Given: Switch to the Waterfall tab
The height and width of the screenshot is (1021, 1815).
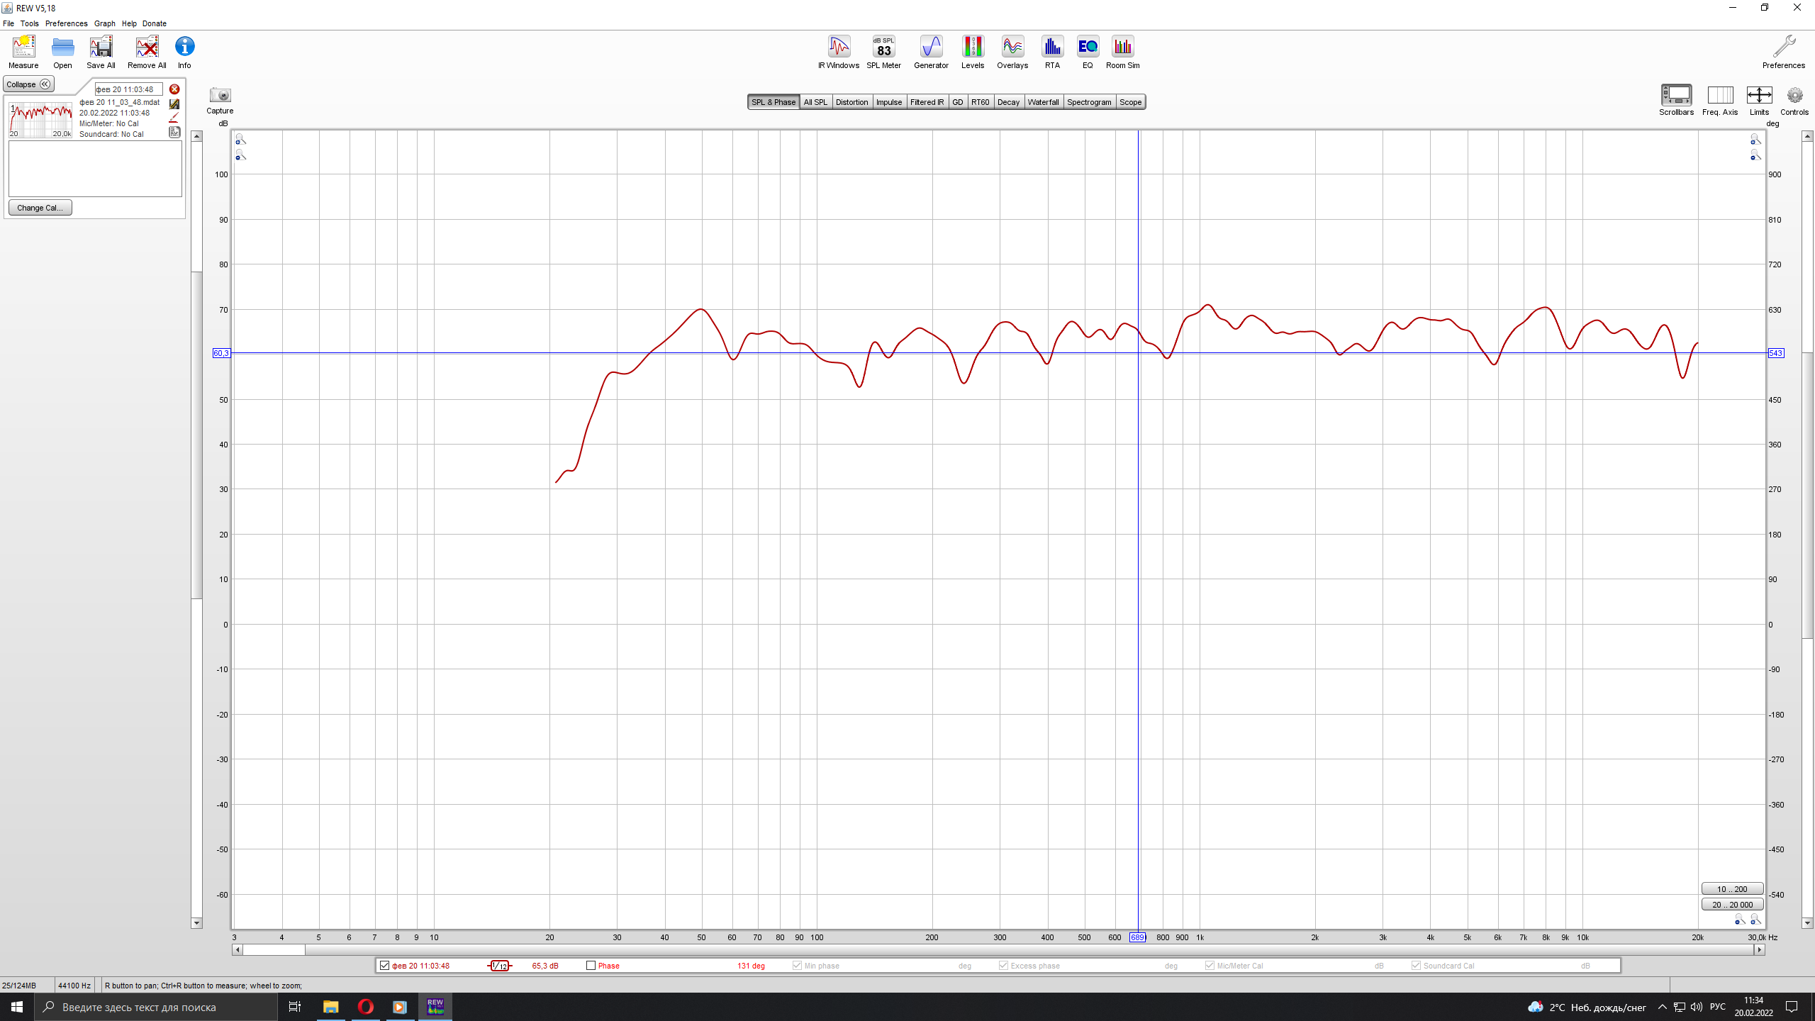Looking at the screenshot, I should point(1043,102).
